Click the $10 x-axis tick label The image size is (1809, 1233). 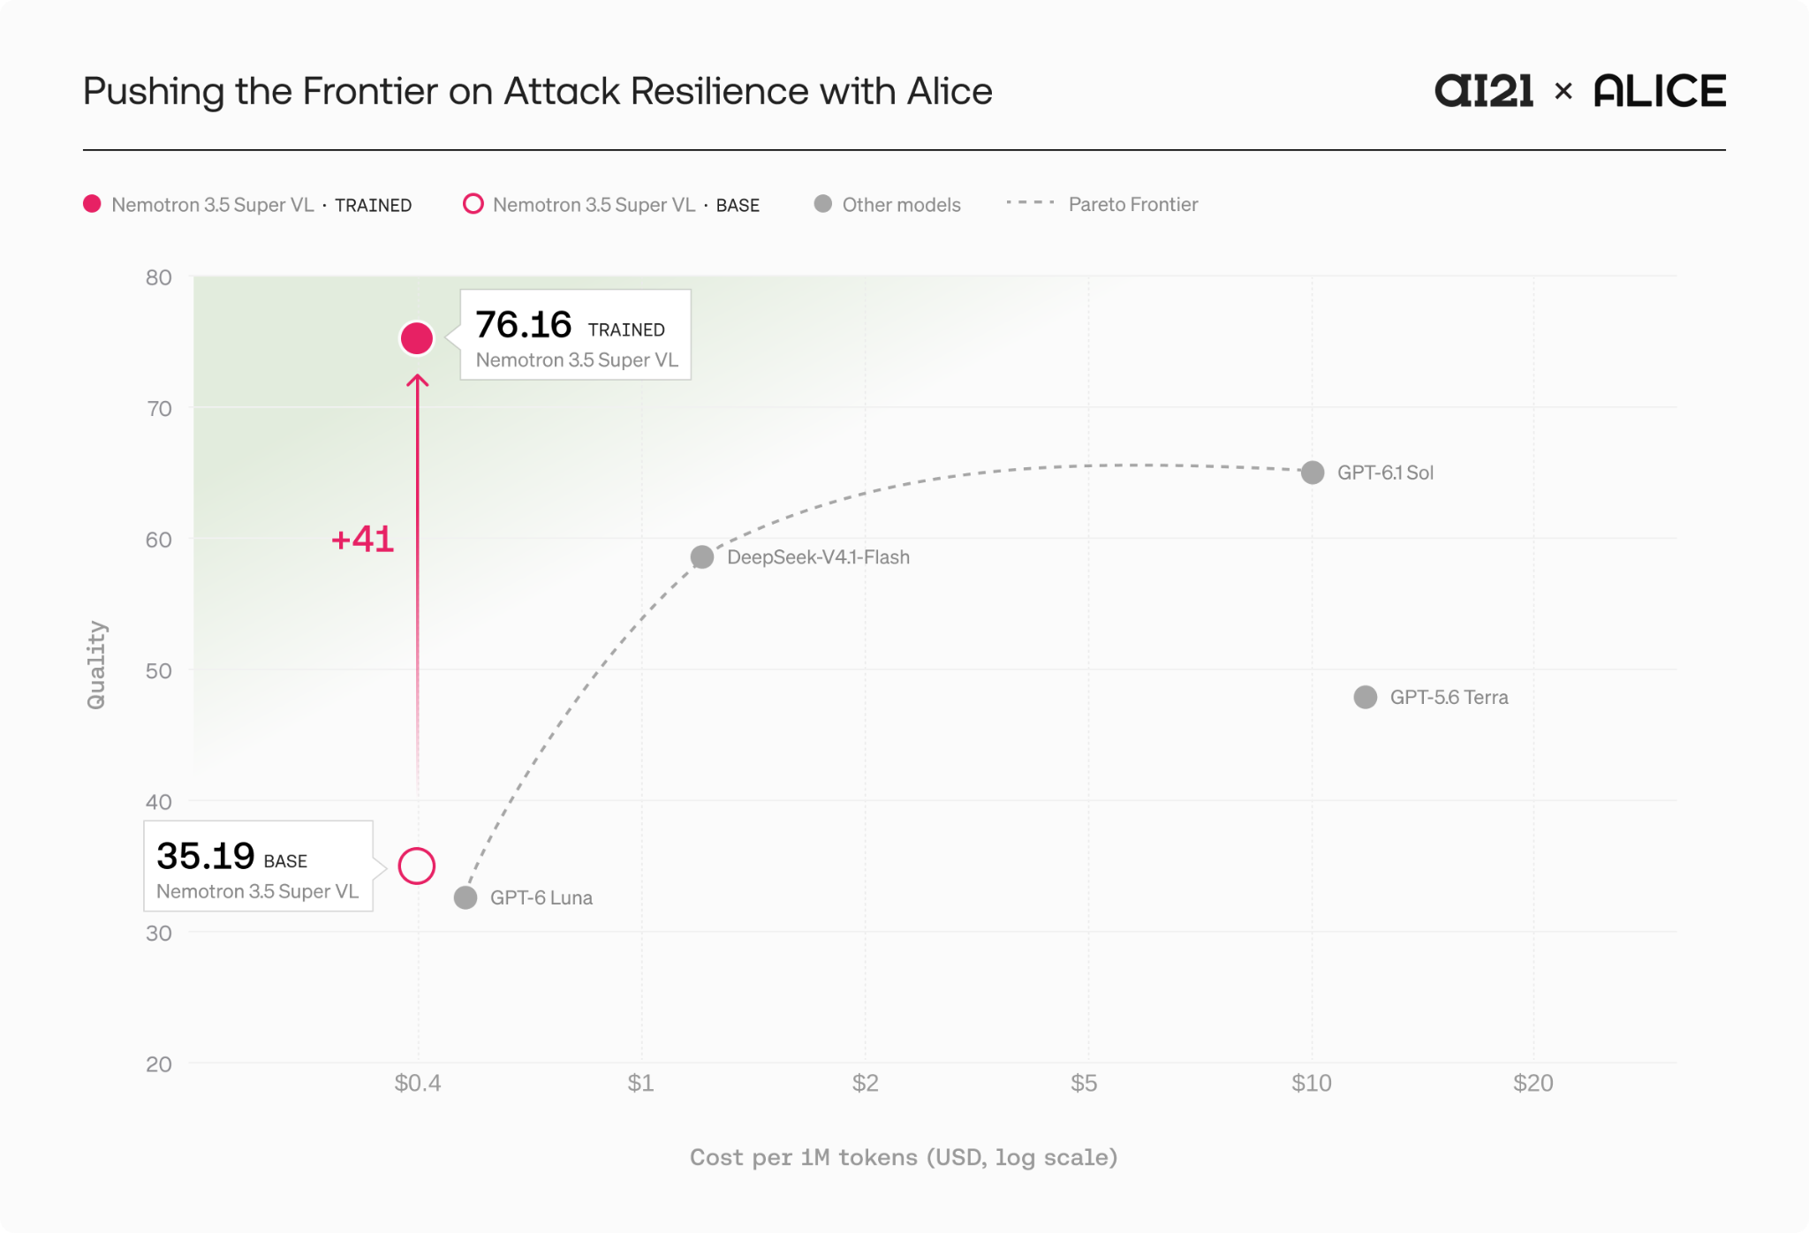[1312, 1083]
